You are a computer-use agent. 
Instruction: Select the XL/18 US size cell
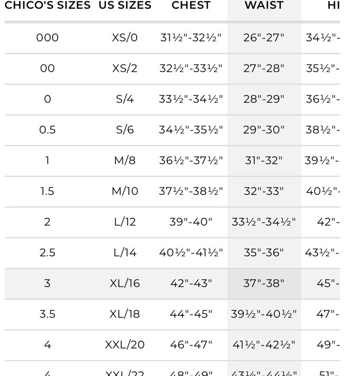click(x=125, y=314)
